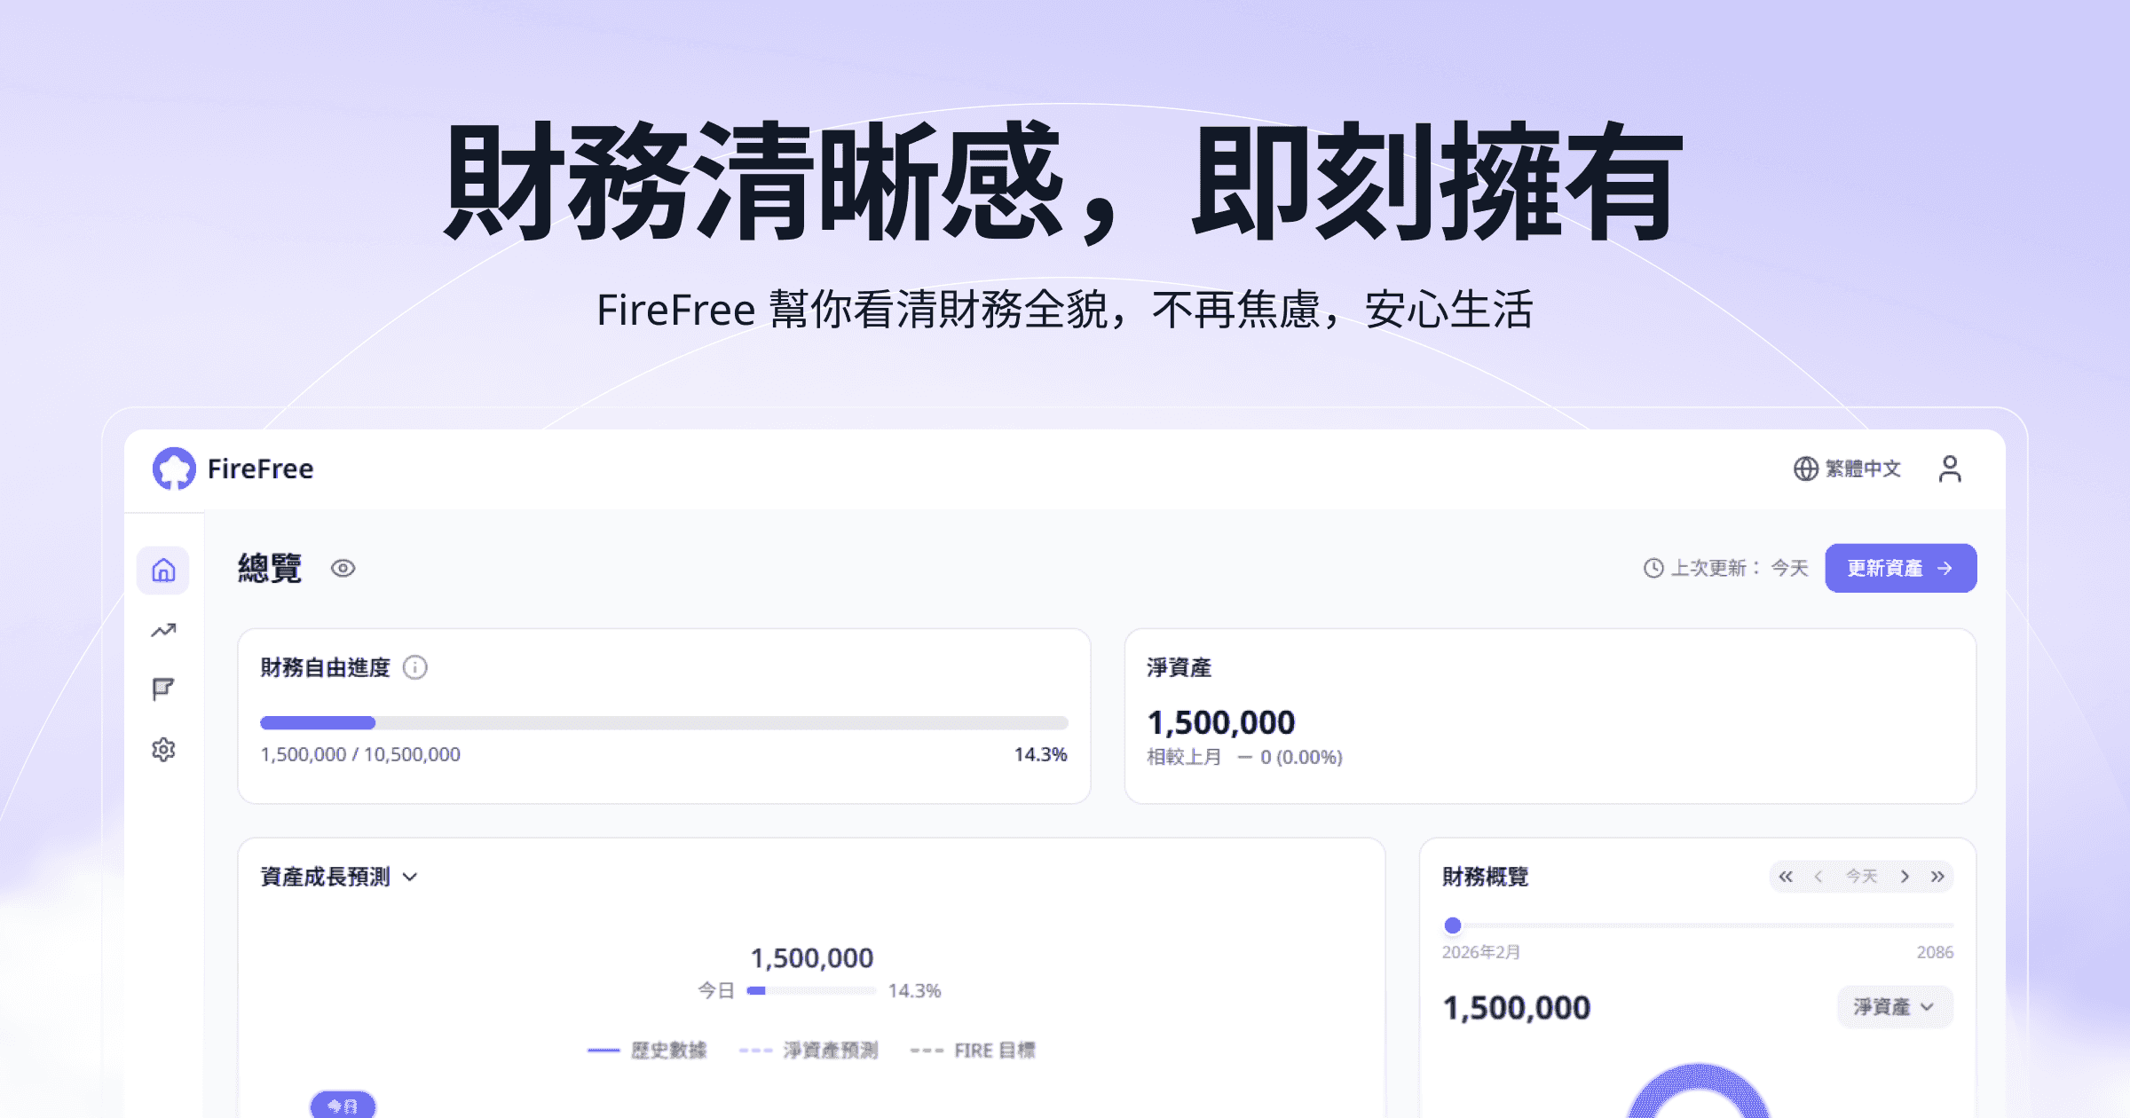The image size is (2130, 1118).
Task: Click info icon beside 財務自由進度
Action: (x=415, y=667)
